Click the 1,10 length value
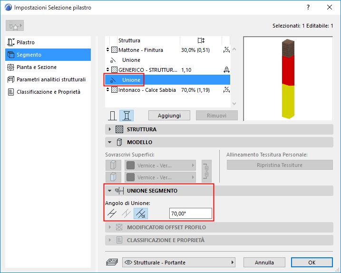The image size is (341, 273). (186, 70)
